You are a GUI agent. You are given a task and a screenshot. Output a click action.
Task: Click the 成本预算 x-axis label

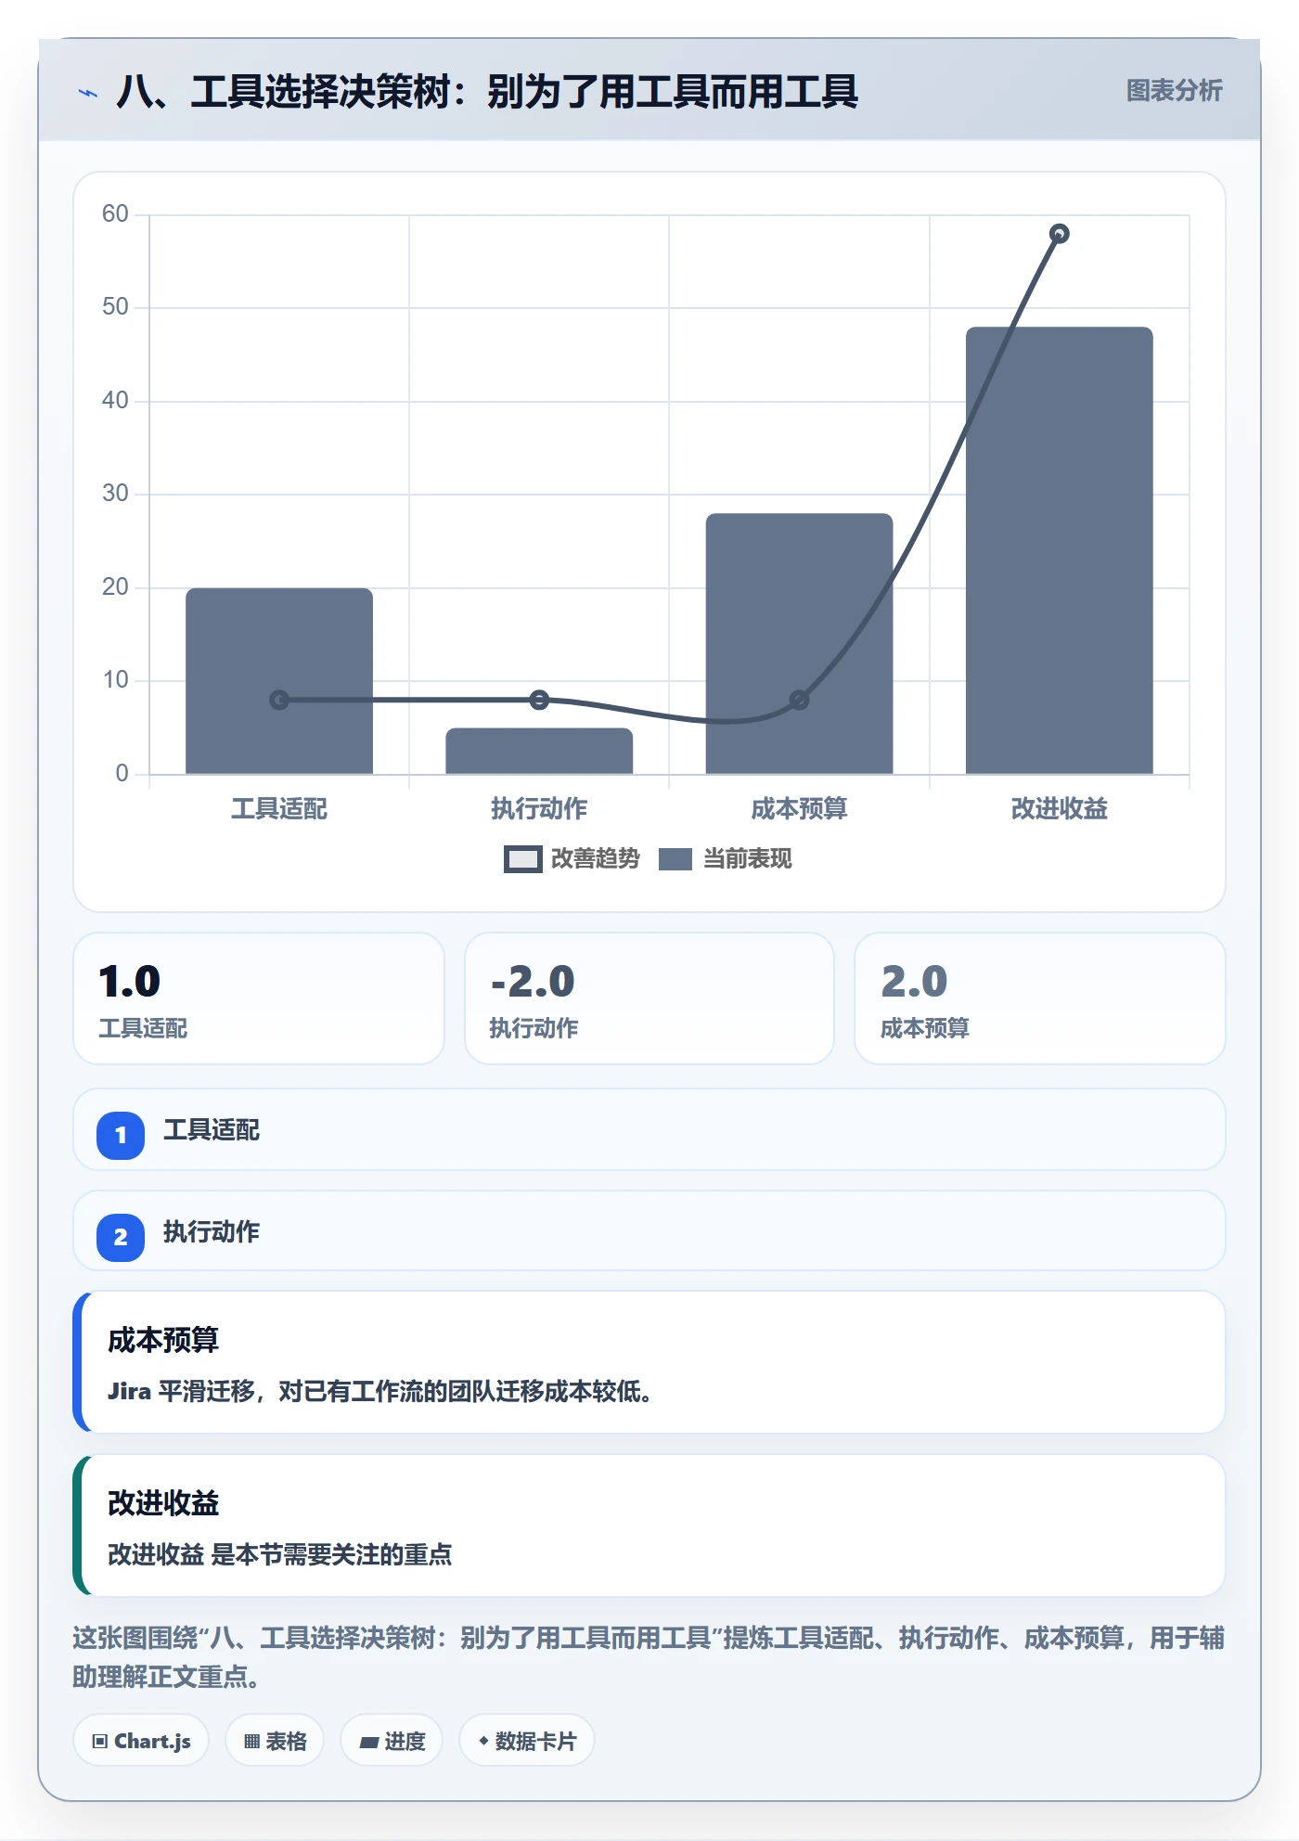click(799, 809)
